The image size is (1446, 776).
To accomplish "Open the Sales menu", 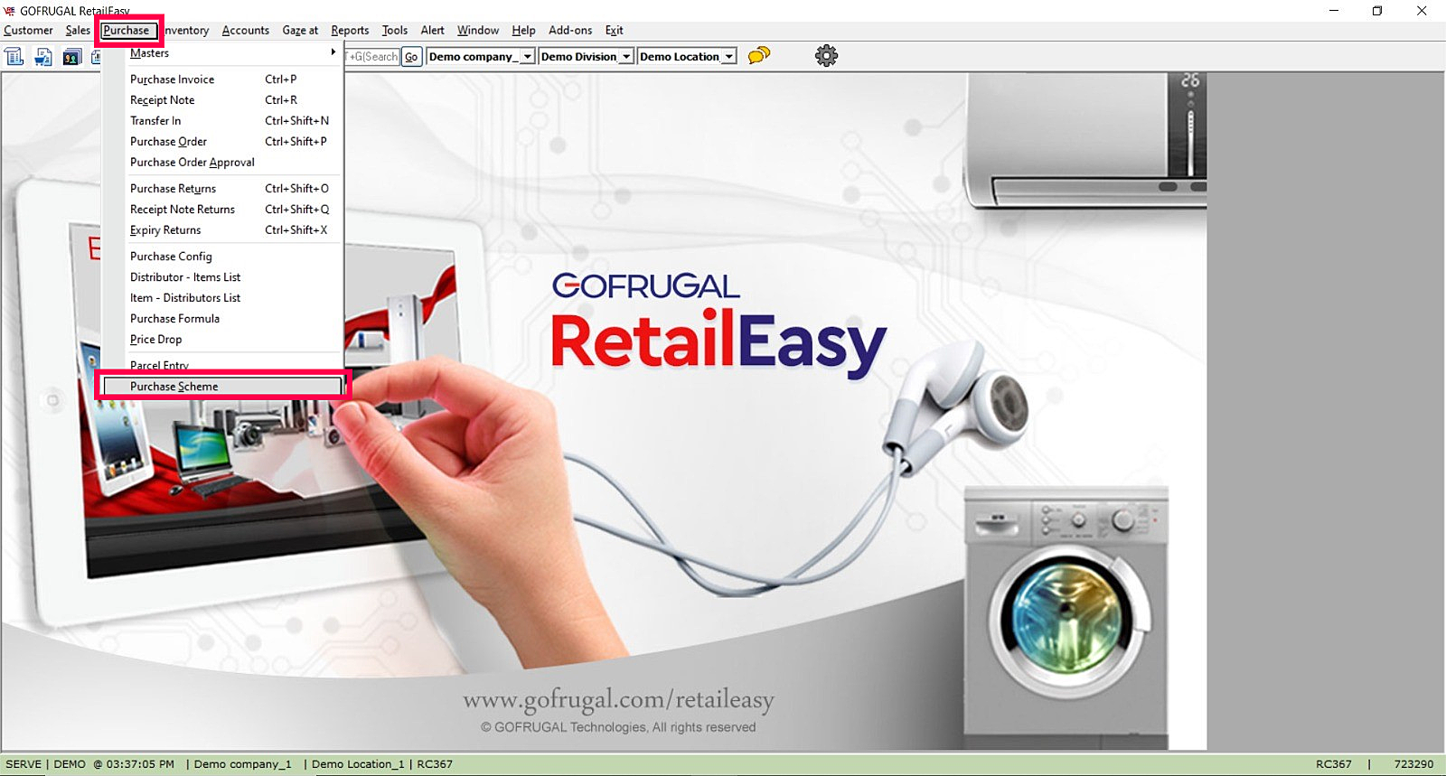I will click(78, 31).
